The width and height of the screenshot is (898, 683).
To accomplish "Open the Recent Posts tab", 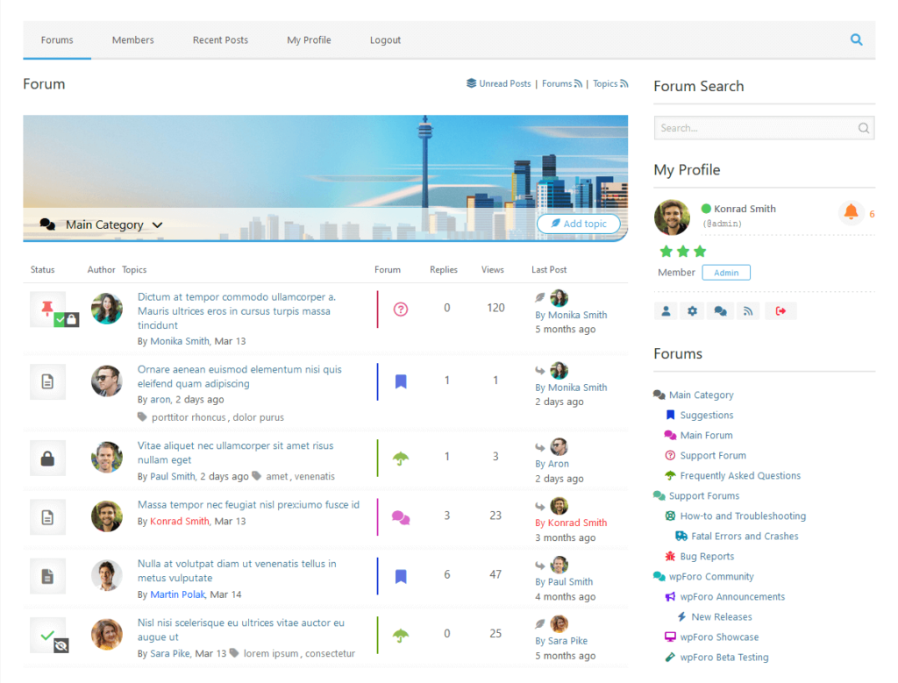I will [x=220, y=40].
